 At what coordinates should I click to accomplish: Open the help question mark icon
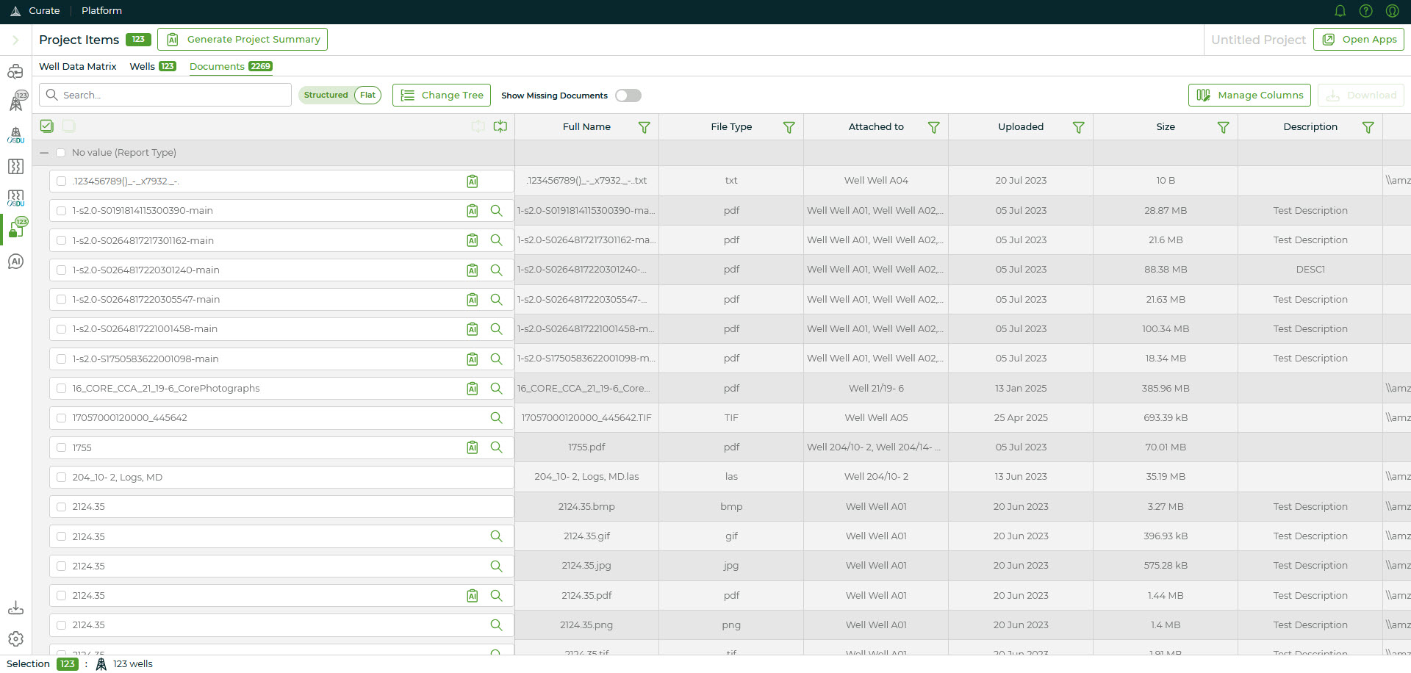point(1365,11)
